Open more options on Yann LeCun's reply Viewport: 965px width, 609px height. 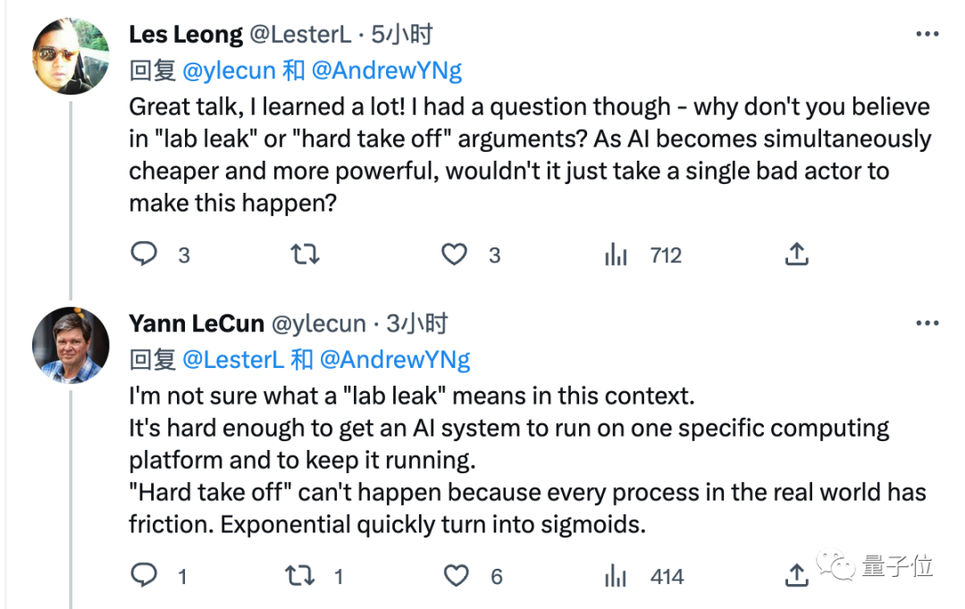tap(927, 323)
